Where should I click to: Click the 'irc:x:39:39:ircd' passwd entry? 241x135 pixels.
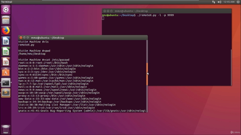click(x=56, y=108)
